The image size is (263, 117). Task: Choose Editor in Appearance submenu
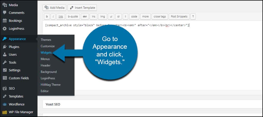click(x=45, y=91)
